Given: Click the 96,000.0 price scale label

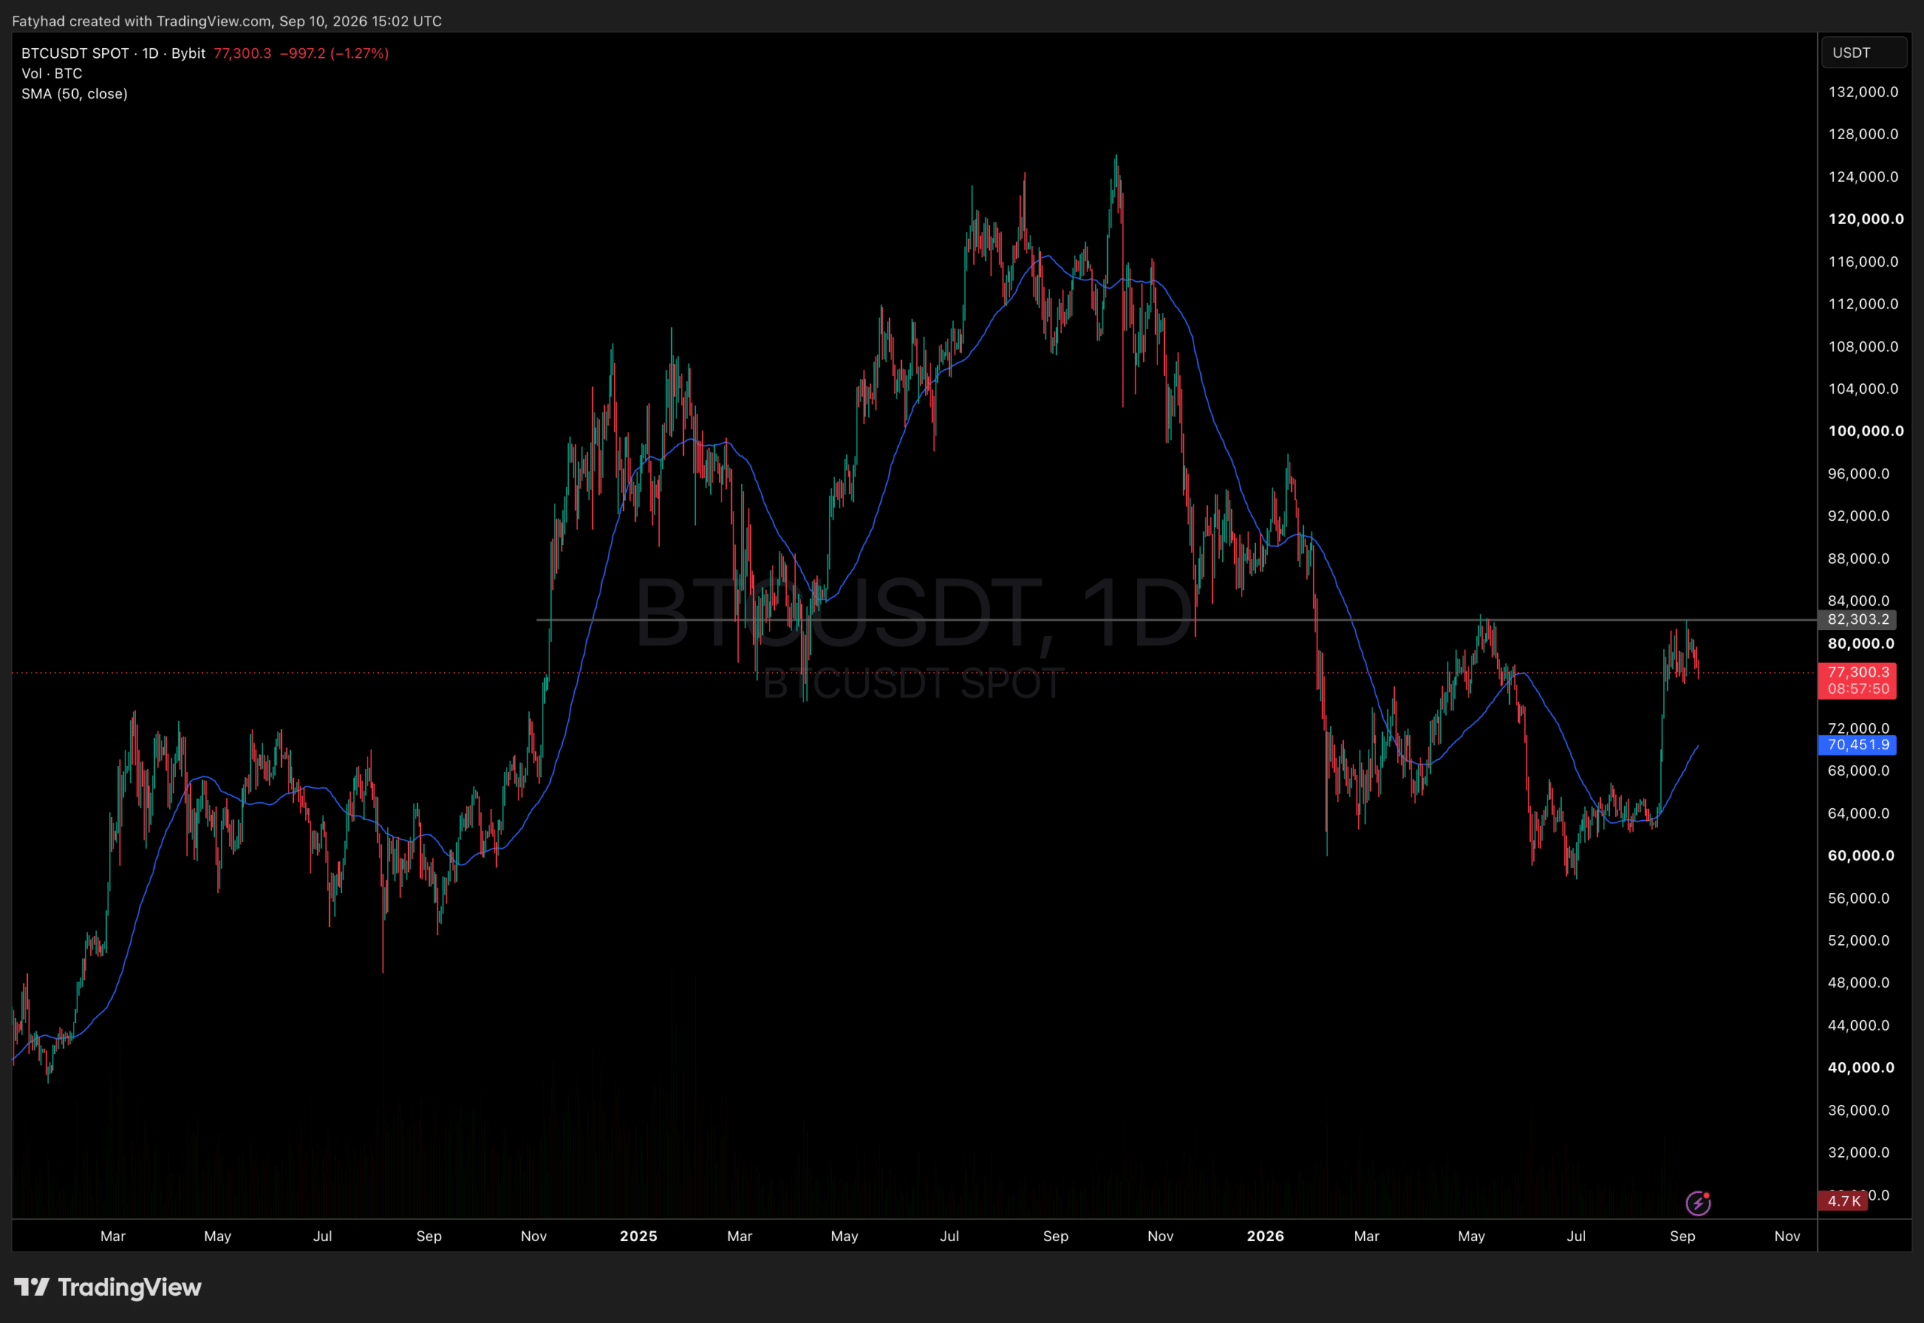Looking at the screenshot, I should click(1859, 474).
